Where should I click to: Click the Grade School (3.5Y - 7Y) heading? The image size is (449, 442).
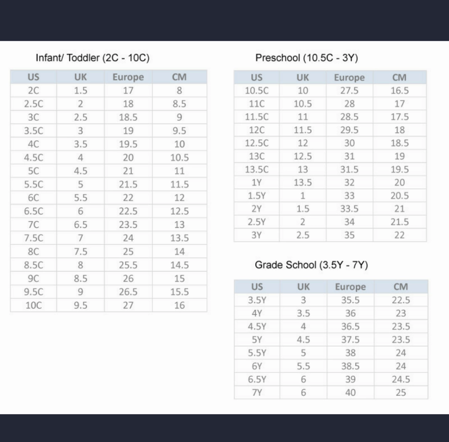pyautogui.click(x=311, y=265)
